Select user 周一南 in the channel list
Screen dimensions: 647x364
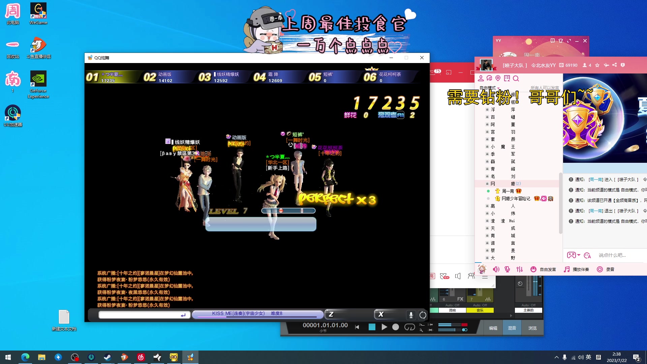(508, 191)
